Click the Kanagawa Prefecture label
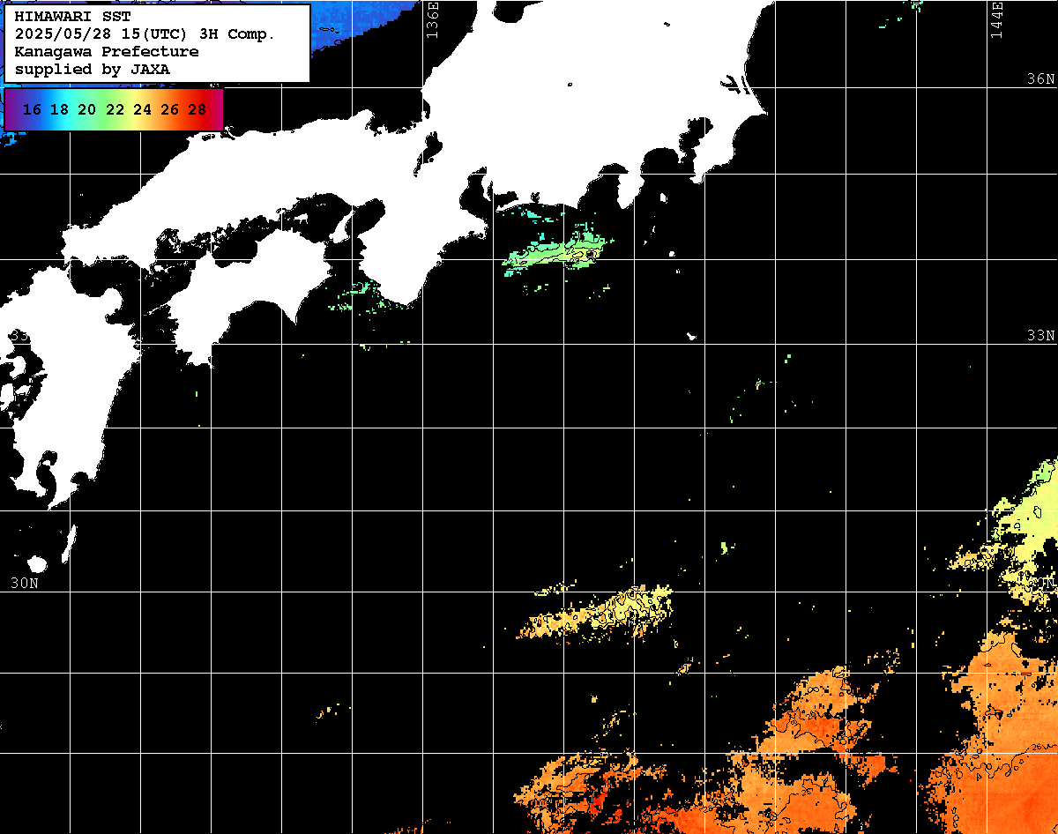Viewport: 1058px width, 834px height. (107, 51)
